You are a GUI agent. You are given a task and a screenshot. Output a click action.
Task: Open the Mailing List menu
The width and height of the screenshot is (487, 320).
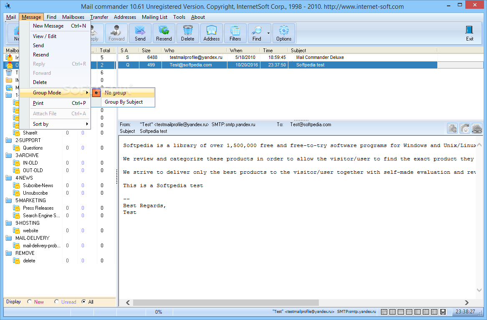[154, 17]
